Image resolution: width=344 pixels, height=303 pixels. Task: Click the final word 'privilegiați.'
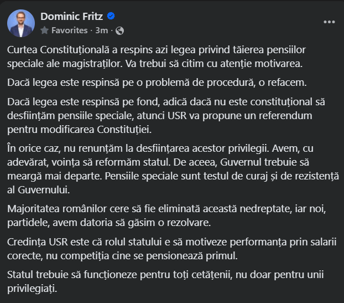(x=32, y=289)
